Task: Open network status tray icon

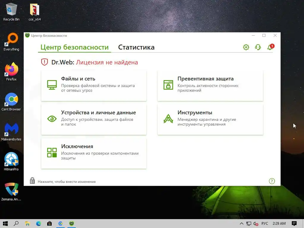Action: (x=249, y=224)
